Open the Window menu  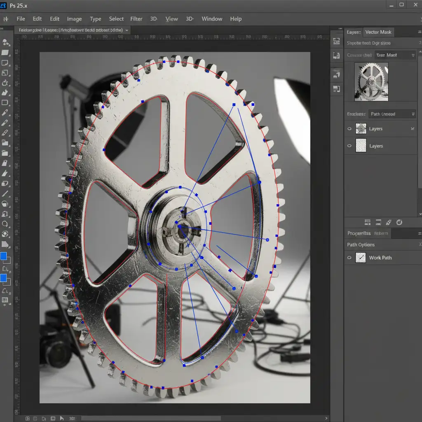pos(212,19)
